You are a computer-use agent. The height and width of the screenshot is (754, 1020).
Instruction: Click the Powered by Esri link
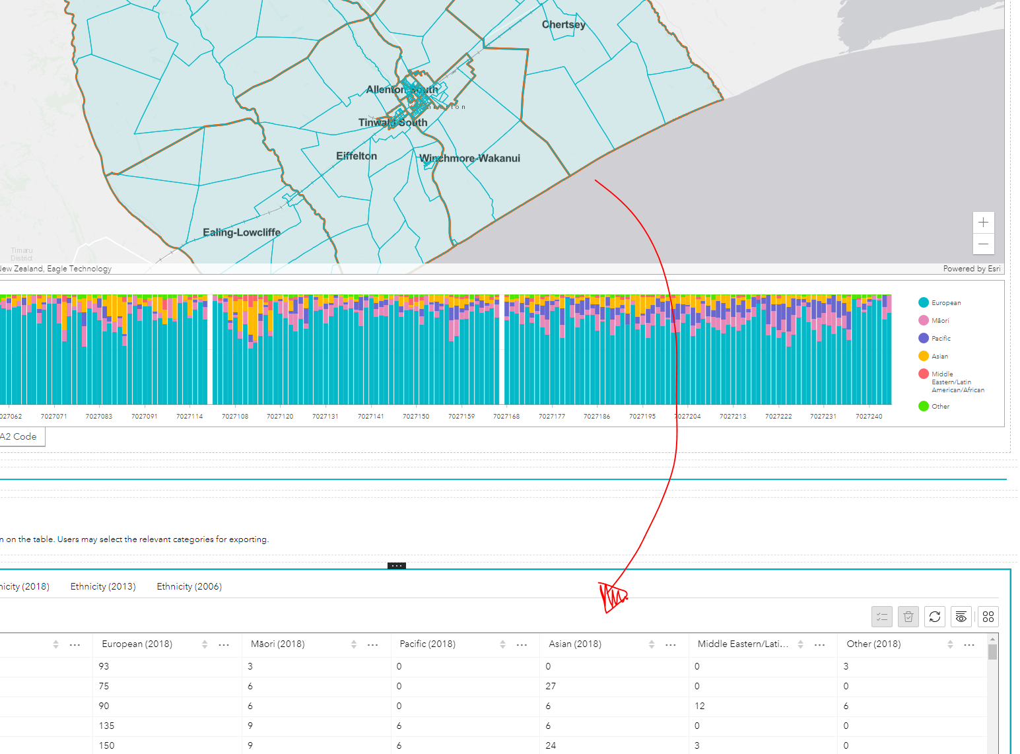(971, 268)
